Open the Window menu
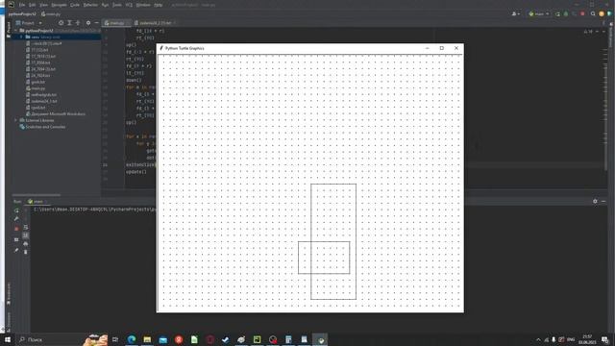 [143, 5]
